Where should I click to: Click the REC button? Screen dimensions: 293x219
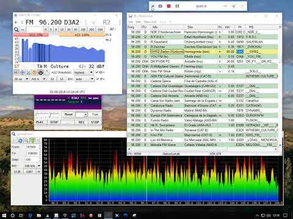pyautogui.click(x=81, y=122)
